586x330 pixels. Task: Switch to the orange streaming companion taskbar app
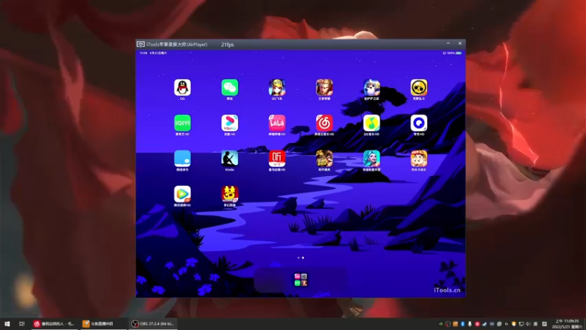tap(103, 323)
